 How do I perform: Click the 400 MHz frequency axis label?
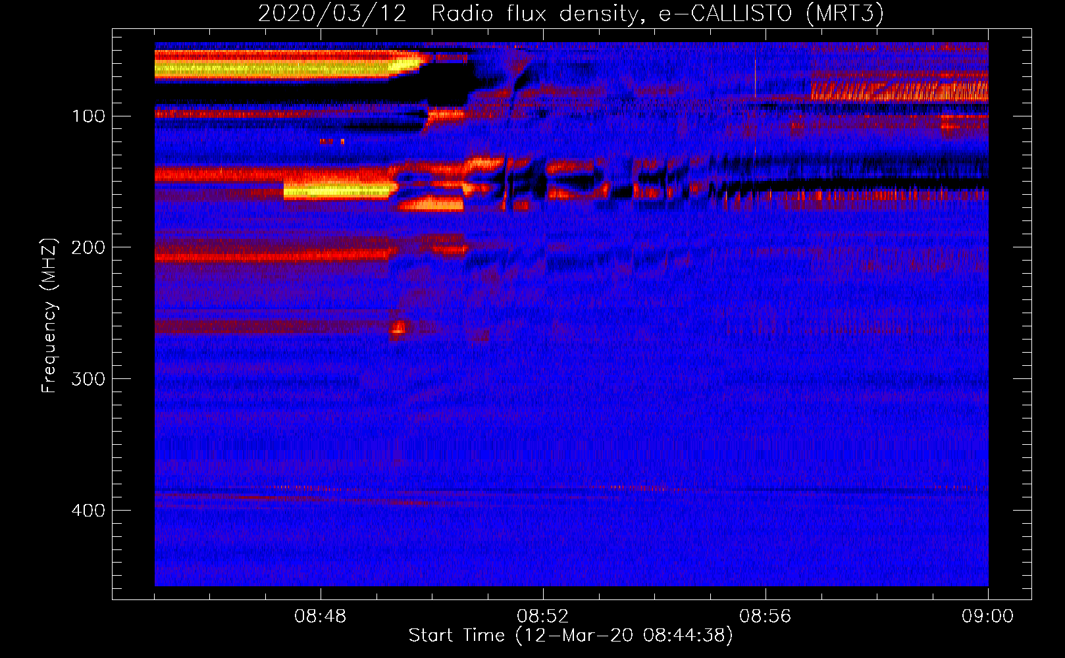[88, 511]
